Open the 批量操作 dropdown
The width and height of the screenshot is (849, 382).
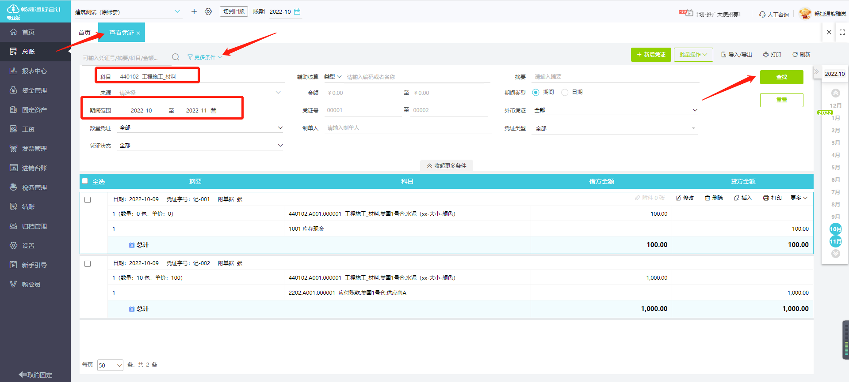[693, 55]
